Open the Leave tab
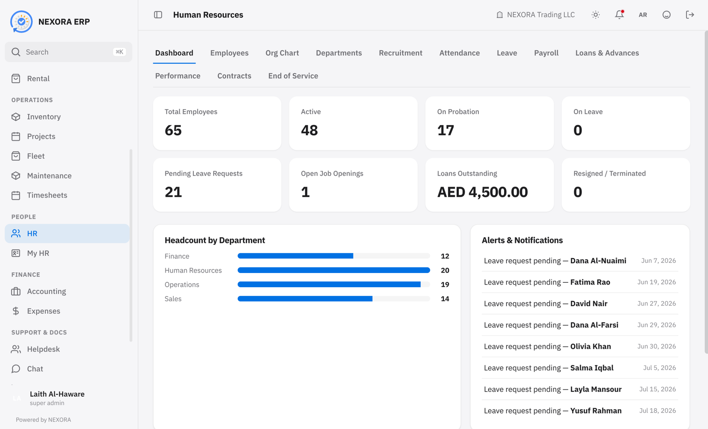The image size is (708, 429). coord(507,53)
